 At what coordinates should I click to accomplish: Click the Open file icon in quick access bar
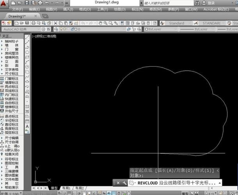coord(20,3)
